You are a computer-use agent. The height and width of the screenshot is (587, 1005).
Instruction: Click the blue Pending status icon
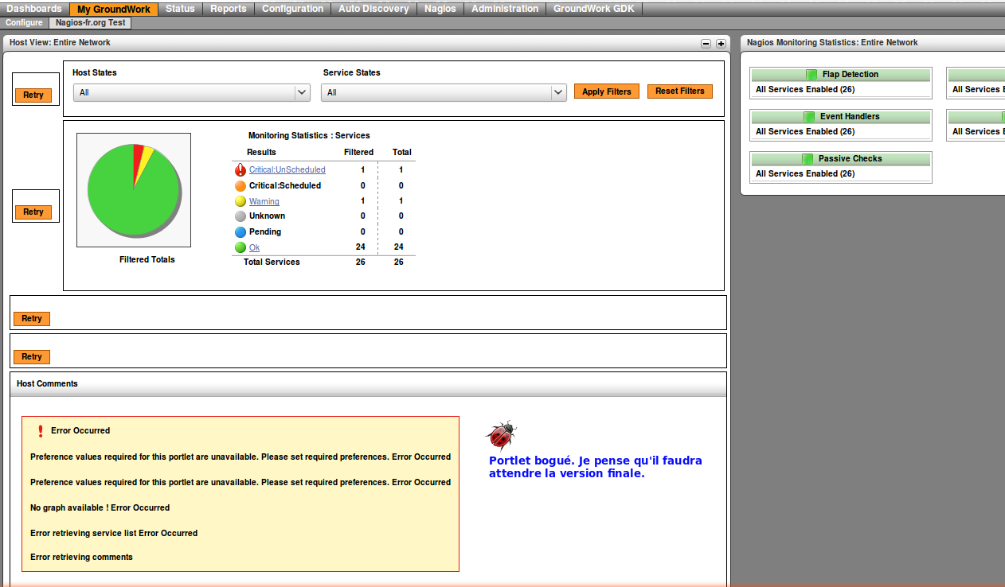[x=240, y=231]
